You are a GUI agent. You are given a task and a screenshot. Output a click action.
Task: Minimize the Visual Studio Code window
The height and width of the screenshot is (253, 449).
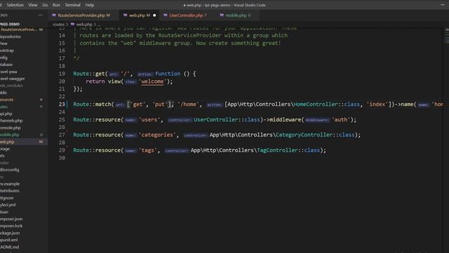click(443, 5)
